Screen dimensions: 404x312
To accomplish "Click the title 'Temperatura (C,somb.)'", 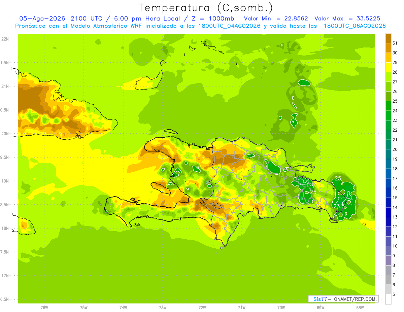I will click(206, 7).
